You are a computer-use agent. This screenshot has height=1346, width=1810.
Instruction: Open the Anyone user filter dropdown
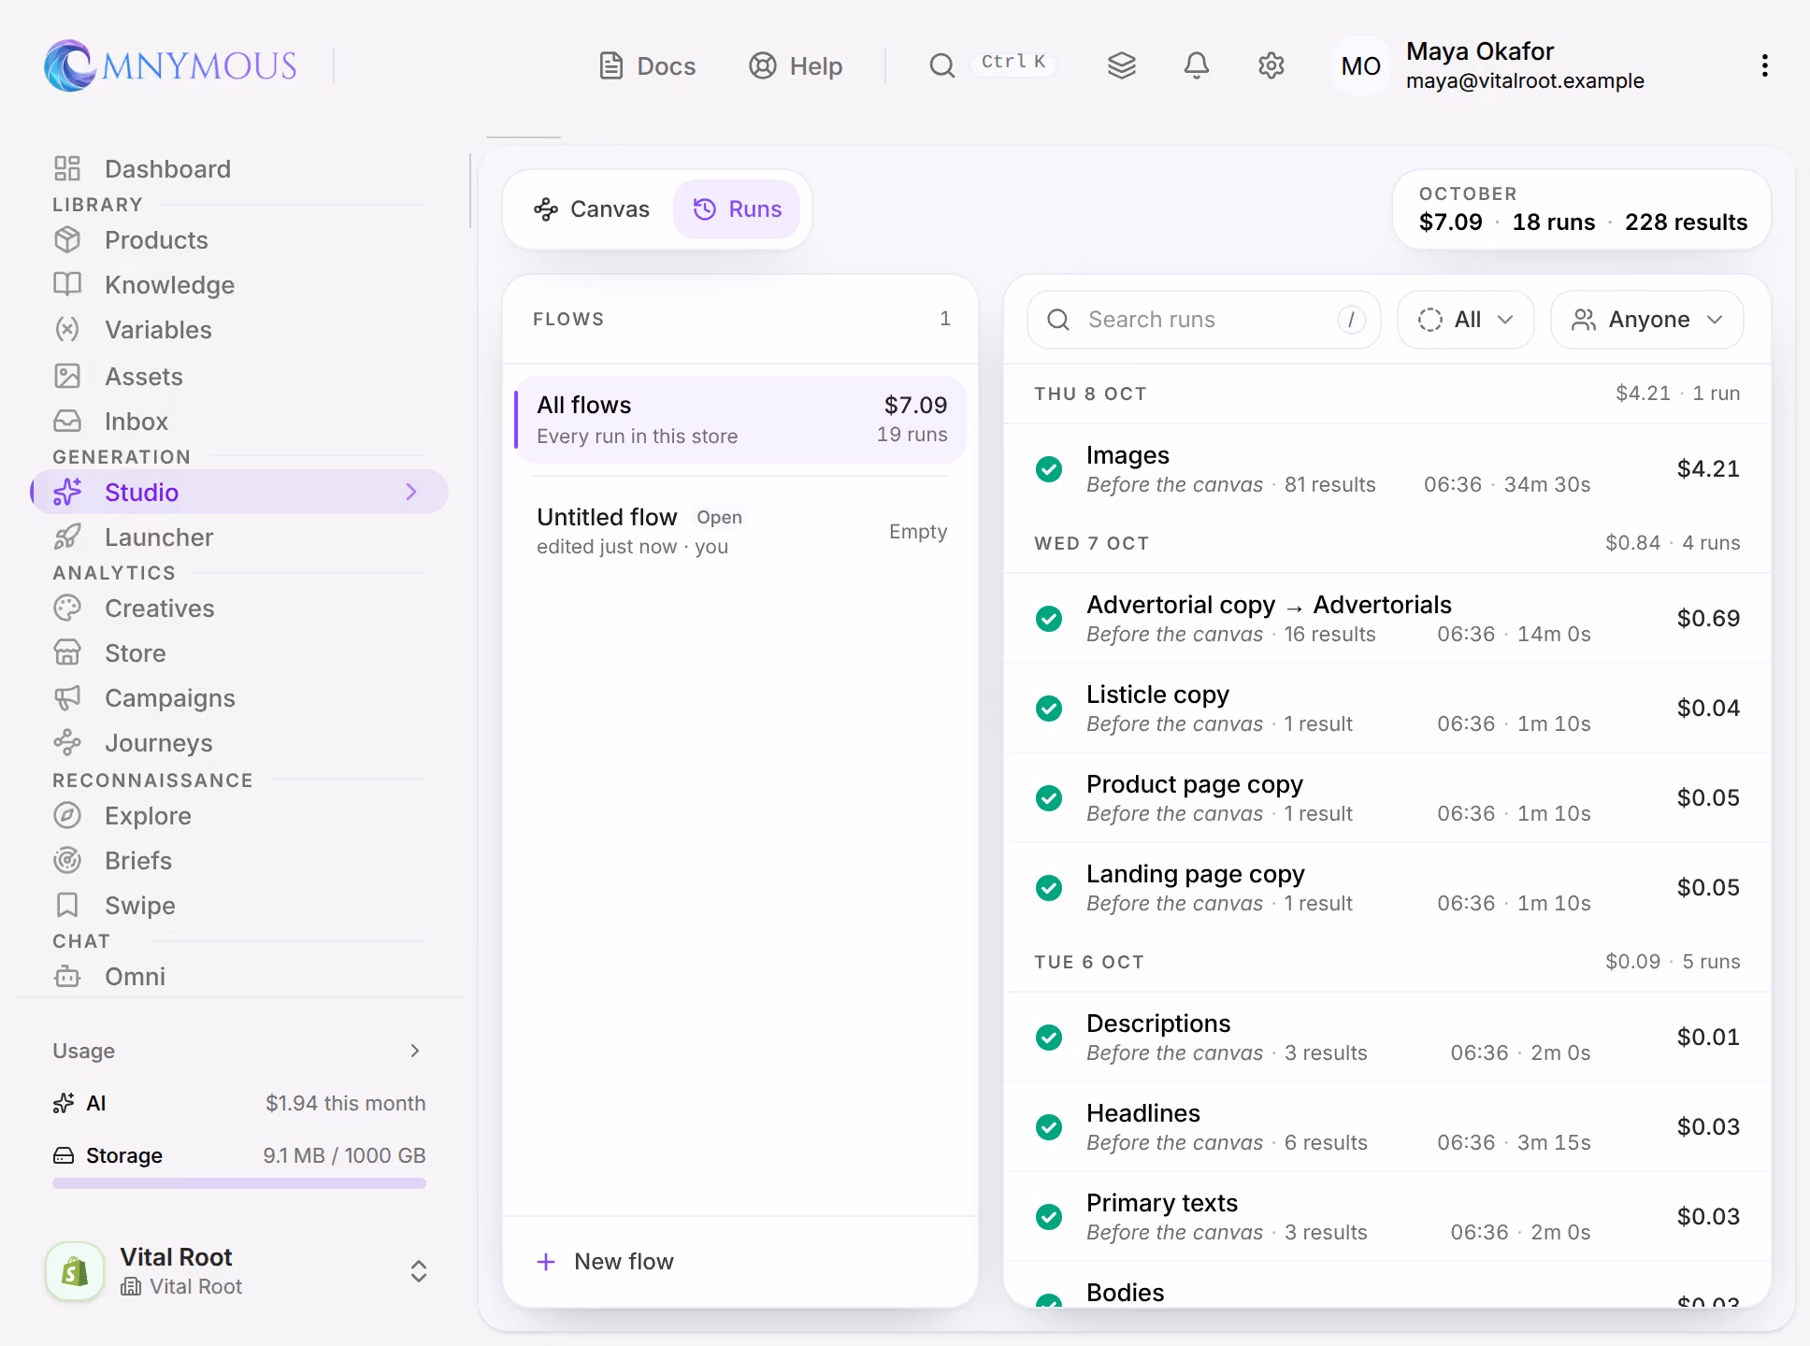[1647, 320]
